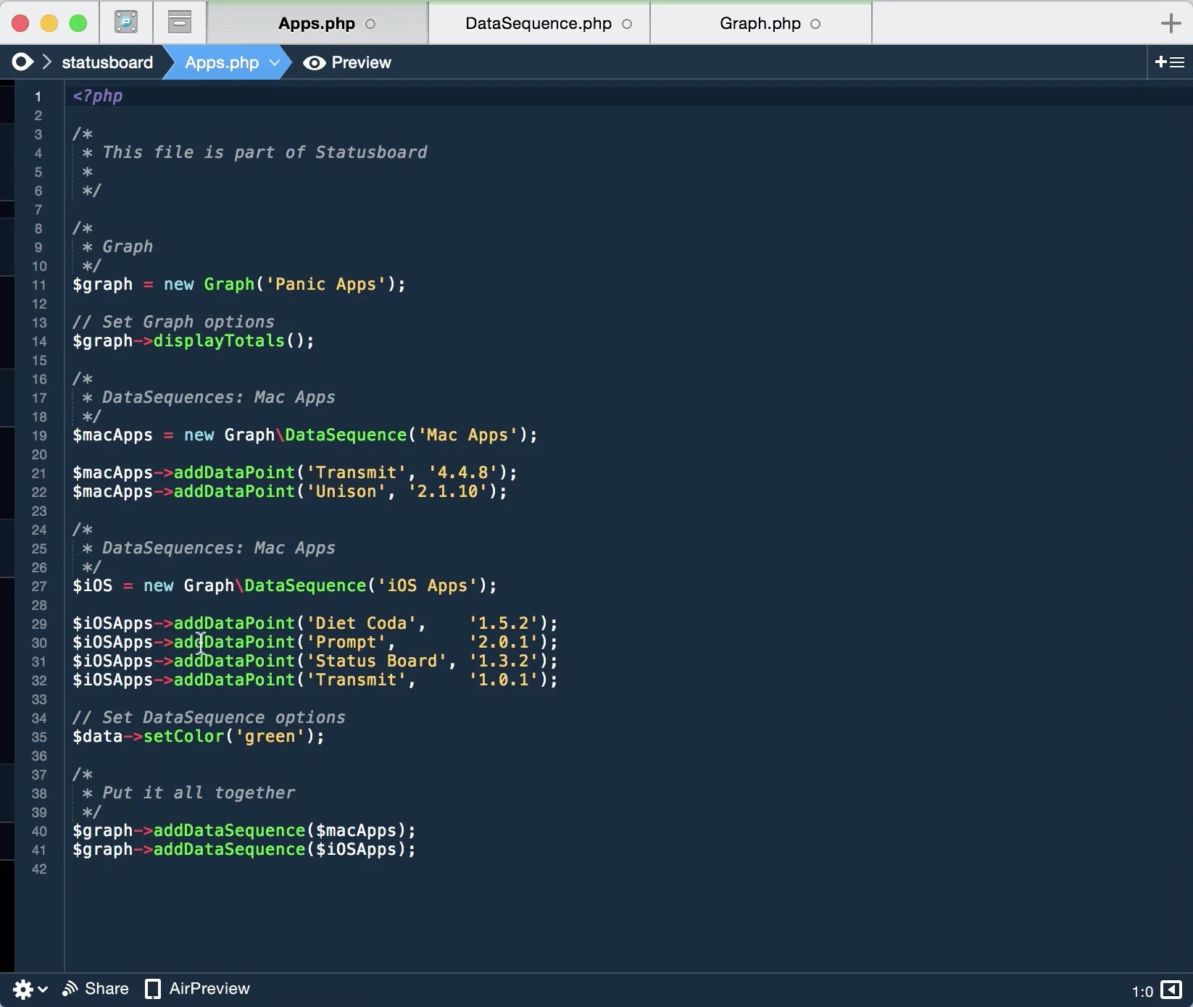Open the split view plus-lines icon
Image resolution: width=1193 pixels, height=1007 pixels.
(1169, 62)
